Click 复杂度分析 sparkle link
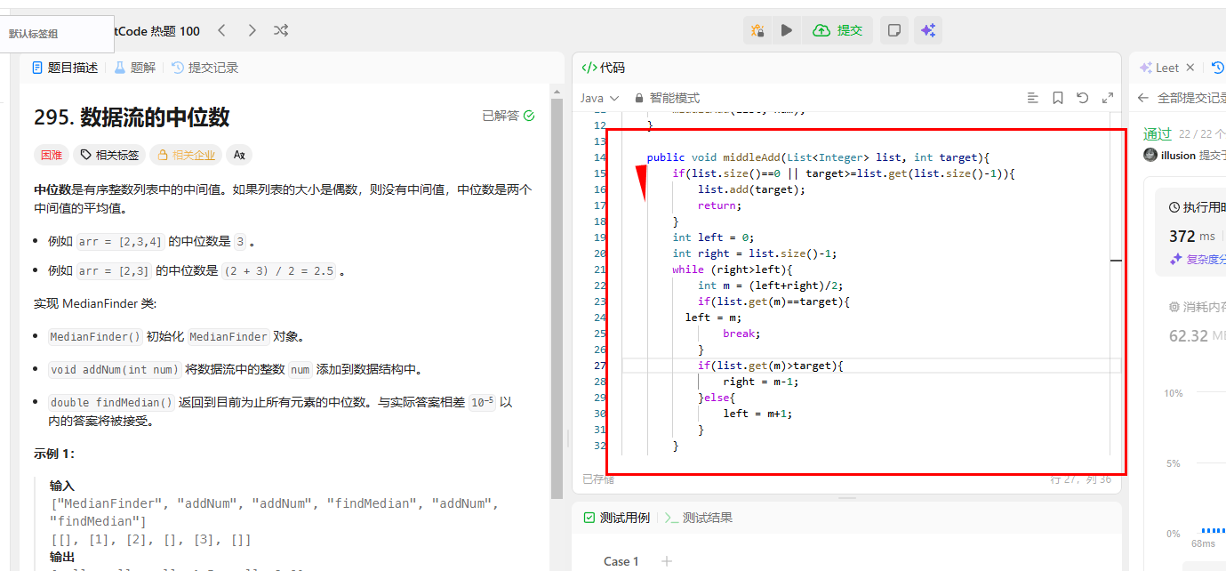This screenshot has width=1226, height=571. coord(1198,260)
